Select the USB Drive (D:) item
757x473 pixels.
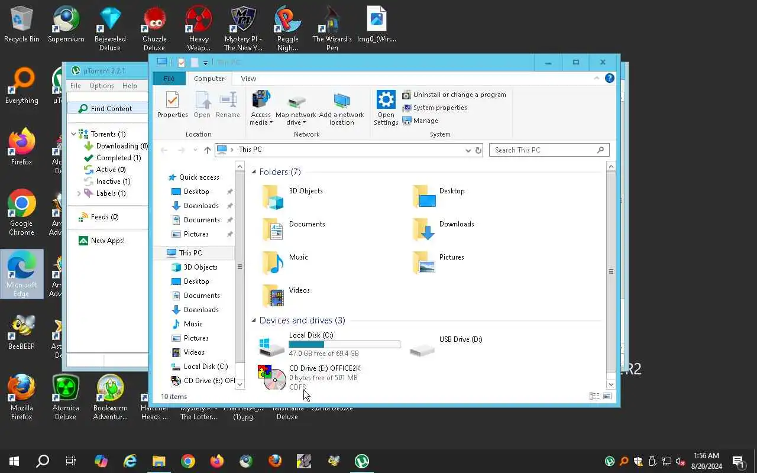pyautogui.click(x=447, y=344)
